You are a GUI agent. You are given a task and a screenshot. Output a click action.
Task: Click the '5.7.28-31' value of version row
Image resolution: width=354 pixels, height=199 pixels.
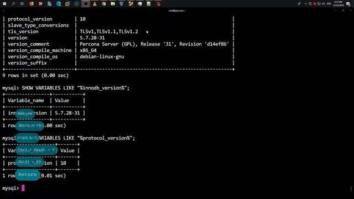pos(92,38)
